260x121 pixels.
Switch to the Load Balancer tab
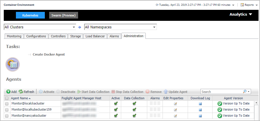pyautogui.click(x=95, y=36)
